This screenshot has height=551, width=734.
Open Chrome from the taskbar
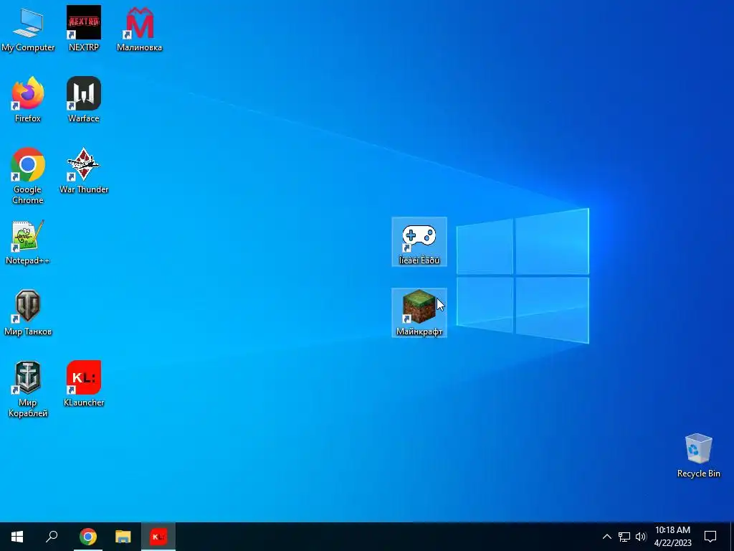[x=88, y=537]
